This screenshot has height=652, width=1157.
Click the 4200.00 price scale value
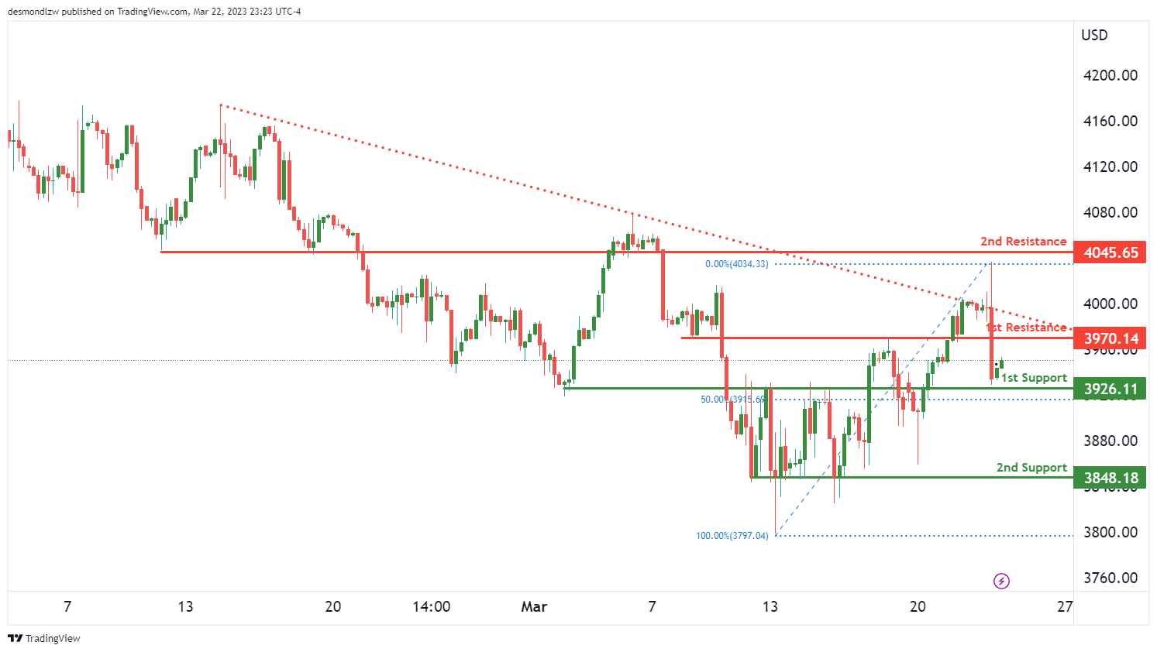pyautogui.click(x=1111, y=75)
